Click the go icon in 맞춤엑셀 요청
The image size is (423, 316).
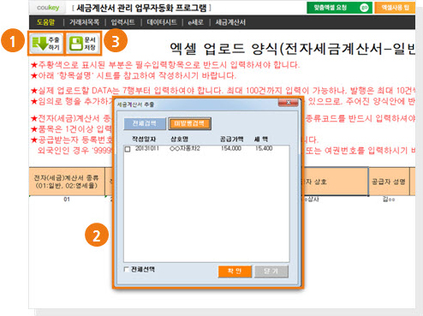(x=365, y=8)
